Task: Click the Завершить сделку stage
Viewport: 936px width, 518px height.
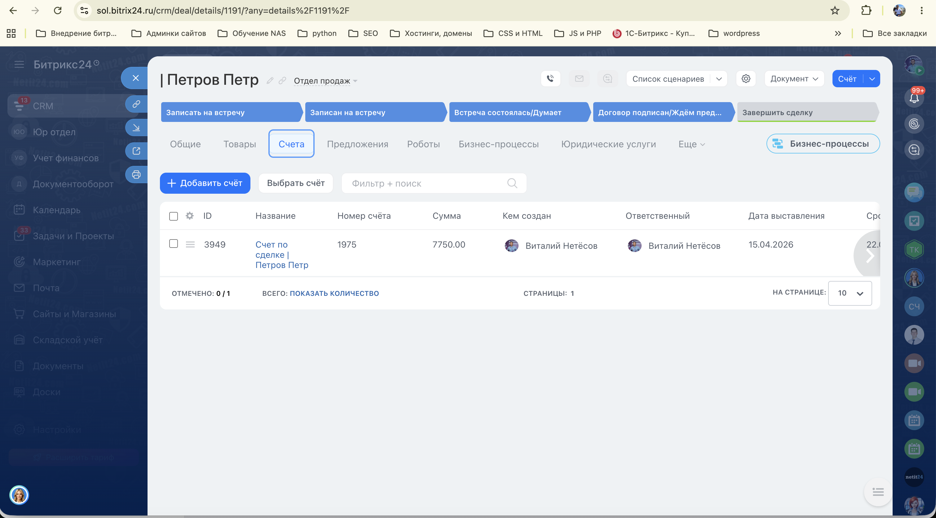Action: (x=807, y=112)
